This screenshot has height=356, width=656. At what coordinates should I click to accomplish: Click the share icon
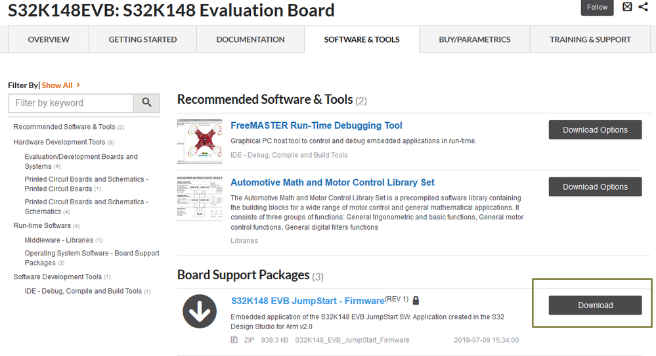coord(643,7)
